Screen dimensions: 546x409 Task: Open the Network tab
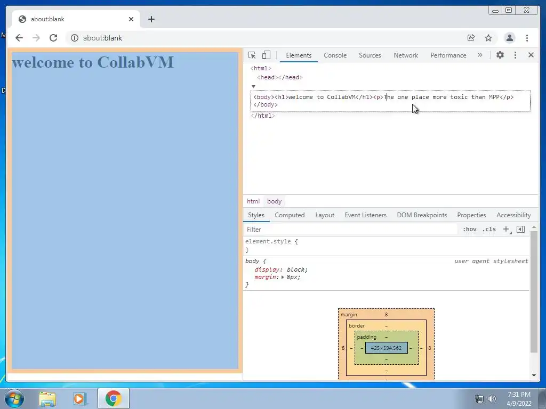point(406,55)
